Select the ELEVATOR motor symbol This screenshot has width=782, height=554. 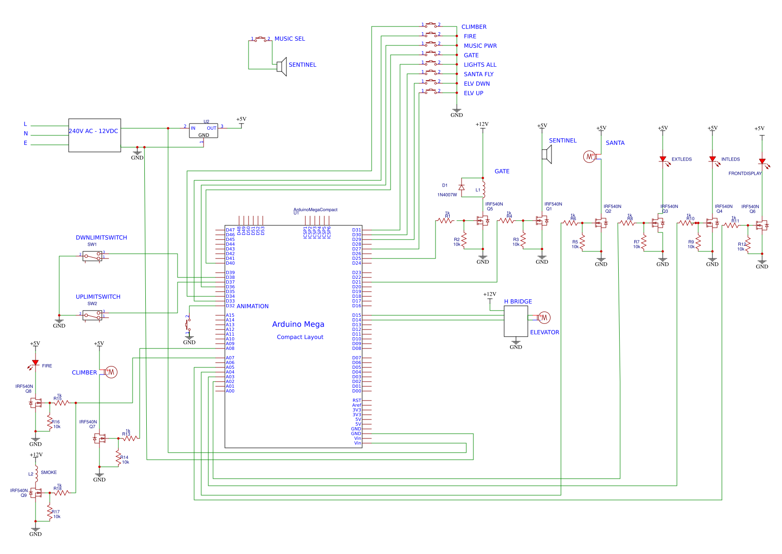(x=544, y=317)
